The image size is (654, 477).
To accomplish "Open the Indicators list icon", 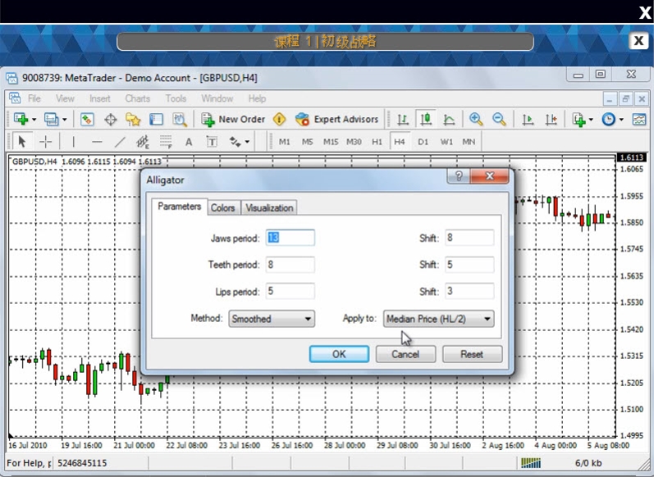I will pyautogui.click(x=579, y=120).
